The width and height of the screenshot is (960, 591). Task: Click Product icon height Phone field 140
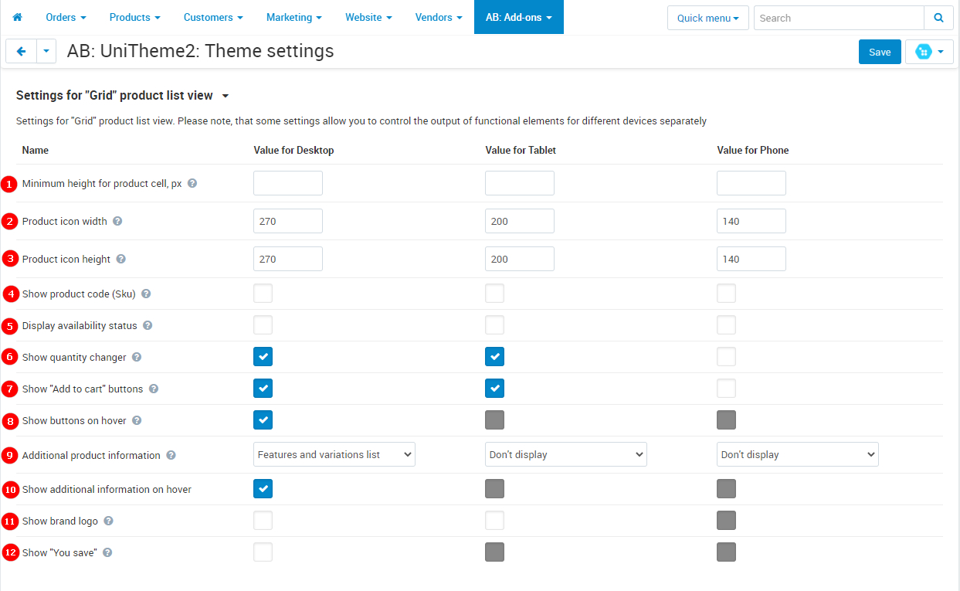click(x=751, y=259)
